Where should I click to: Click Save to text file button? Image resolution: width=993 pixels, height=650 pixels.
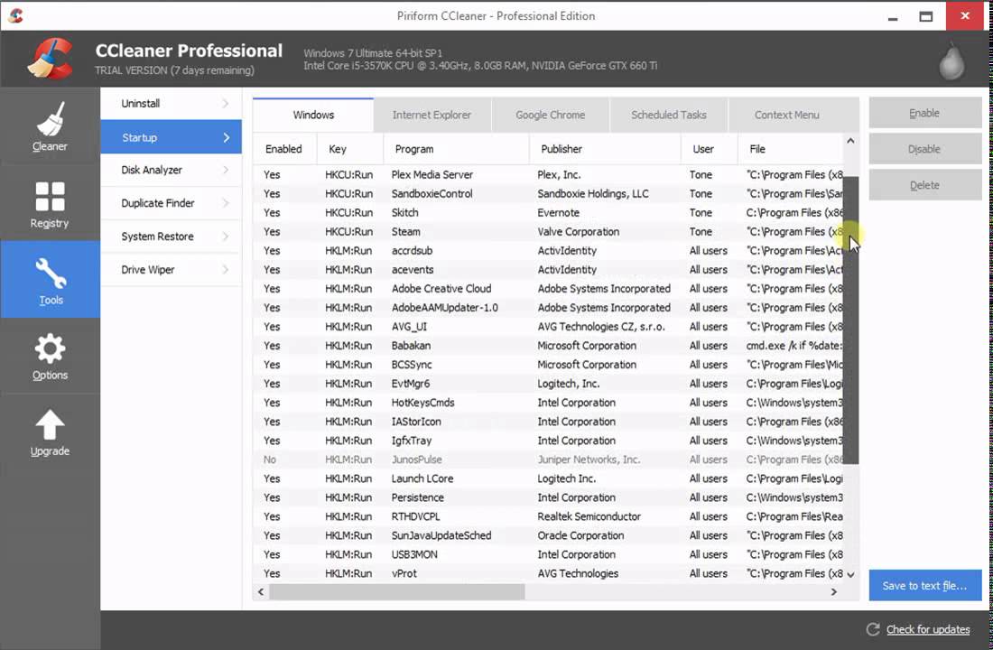point(924,585)
